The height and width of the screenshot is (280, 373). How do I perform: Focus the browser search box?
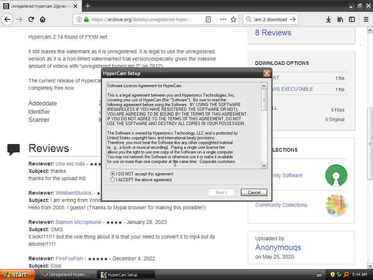[270, 20]
